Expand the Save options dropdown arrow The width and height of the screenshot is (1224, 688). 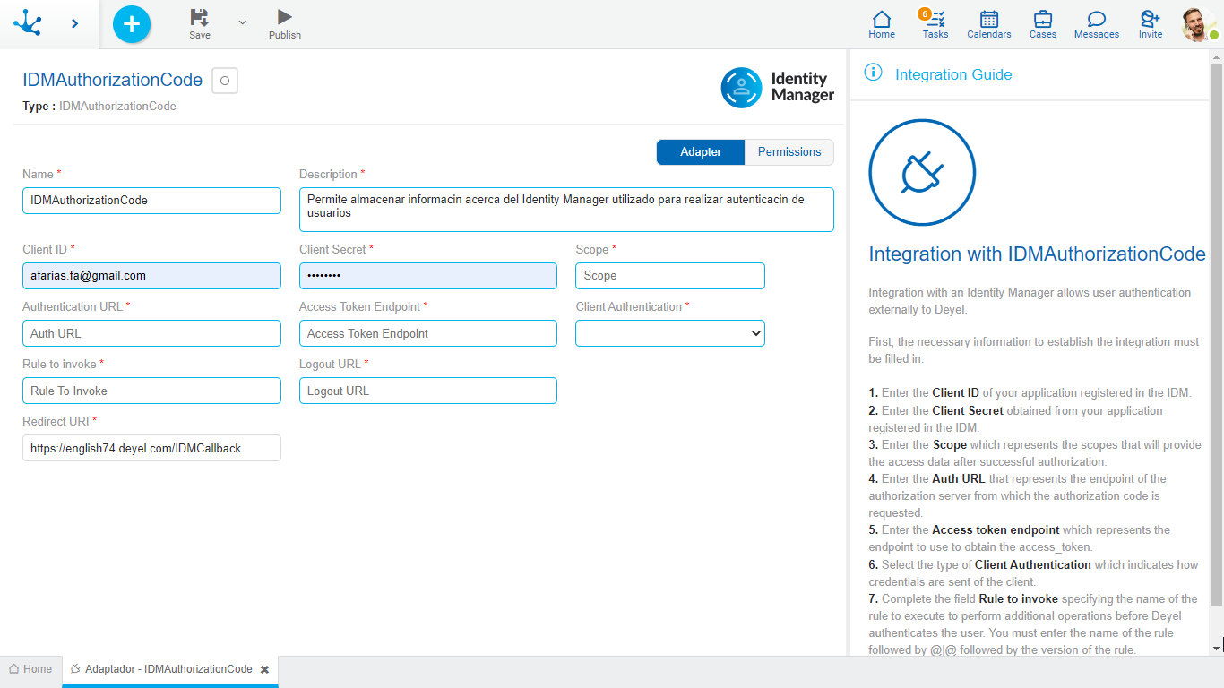point(242,22)
